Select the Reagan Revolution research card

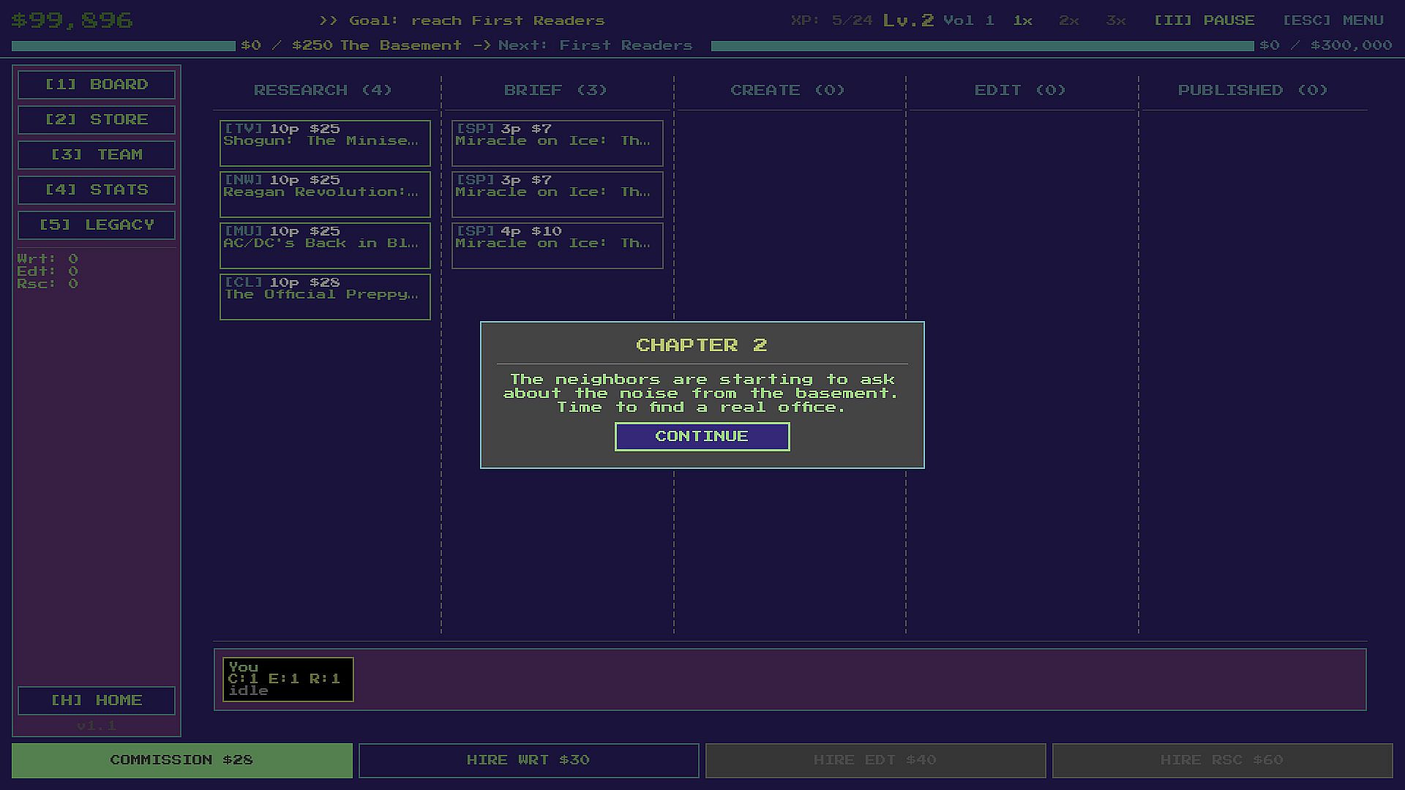pyautogui.click(x=325, y=195)
